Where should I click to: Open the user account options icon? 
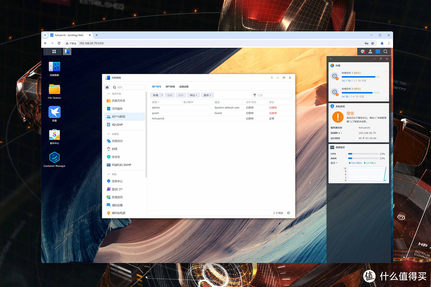tap(370, 51)
